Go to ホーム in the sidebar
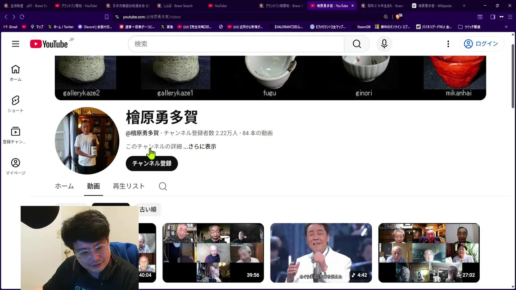The height and width of the screenshot is (290, 516). click(15, 73)
